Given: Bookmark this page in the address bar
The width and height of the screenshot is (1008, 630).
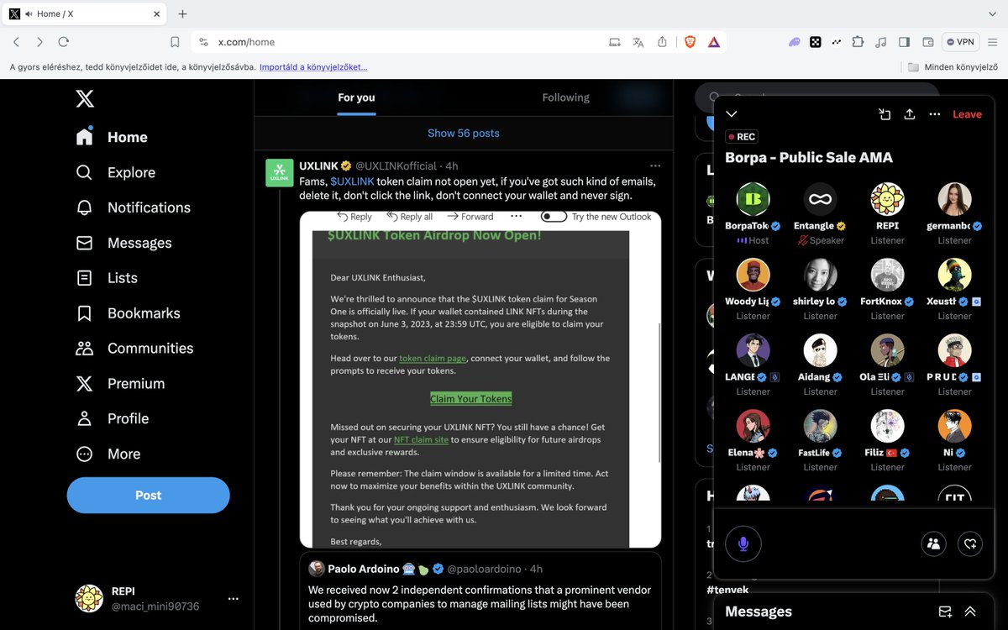Looking at the screenshot, I should pyautogui.click(x=175, y=42).
